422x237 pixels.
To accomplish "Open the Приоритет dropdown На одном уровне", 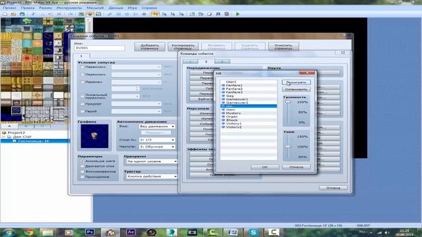I will click(x=152, y=161).
